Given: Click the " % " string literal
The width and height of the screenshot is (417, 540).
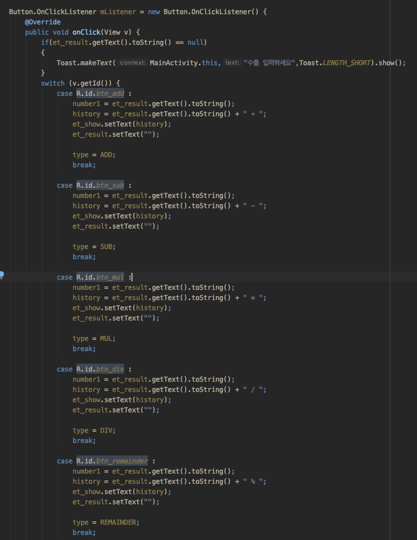Looking at the screenshot, I should pyautogui.click(x=253, y=482).
